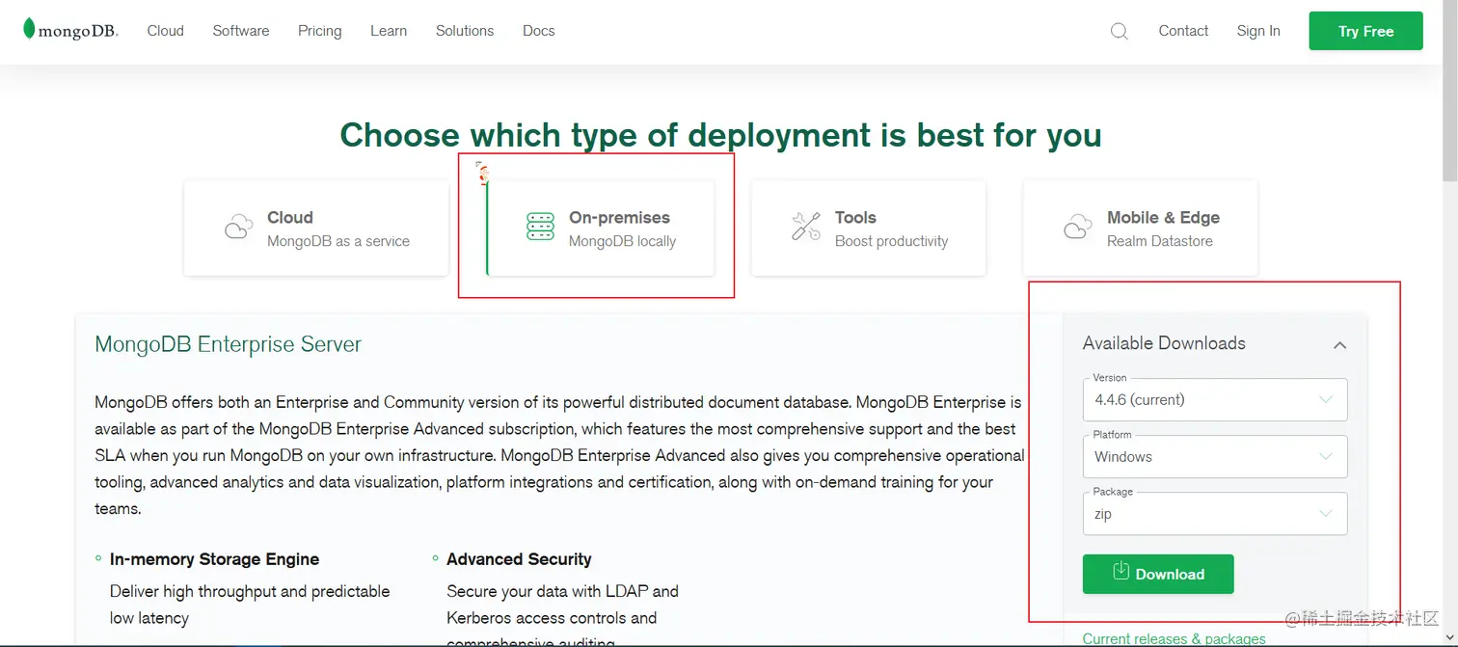Screen dimensions: 1458x647
Task: Open the Platform dropdown showing Windows
Action: 1215,456
